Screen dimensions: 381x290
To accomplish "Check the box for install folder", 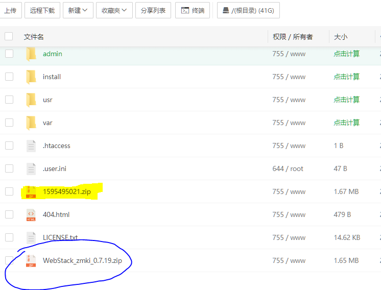I will [x=9, y=77].
